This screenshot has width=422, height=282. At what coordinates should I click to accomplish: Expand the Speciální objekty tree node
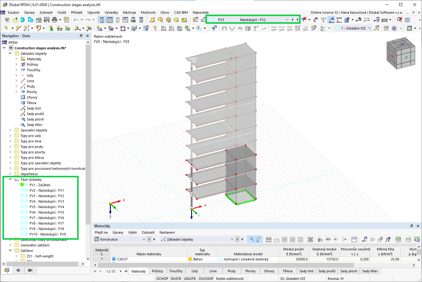coord(10,130)
